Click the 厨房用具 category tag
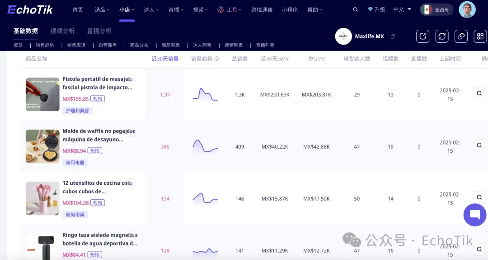The width and height of the screenshot is (488, 260). 75,214
